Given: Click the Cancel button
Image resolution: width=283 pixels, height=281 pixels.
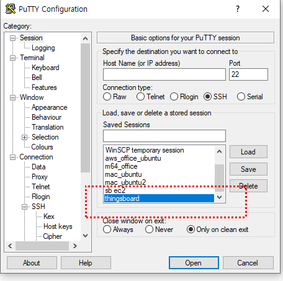Looking at the screenshot, I should point(248,263).
